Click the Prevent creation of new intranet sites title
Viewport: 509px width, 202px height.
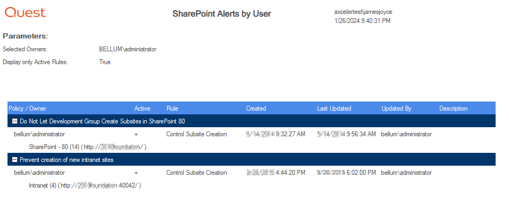tap(66, 160)
